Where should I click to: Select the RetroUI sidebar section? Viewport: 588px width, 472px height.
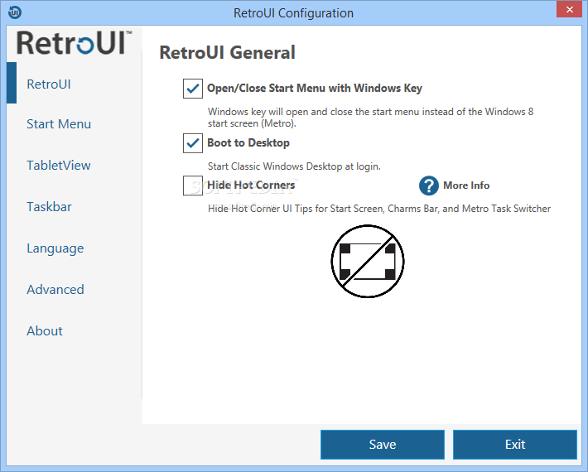pyautogui.click(x=49, y=84)
